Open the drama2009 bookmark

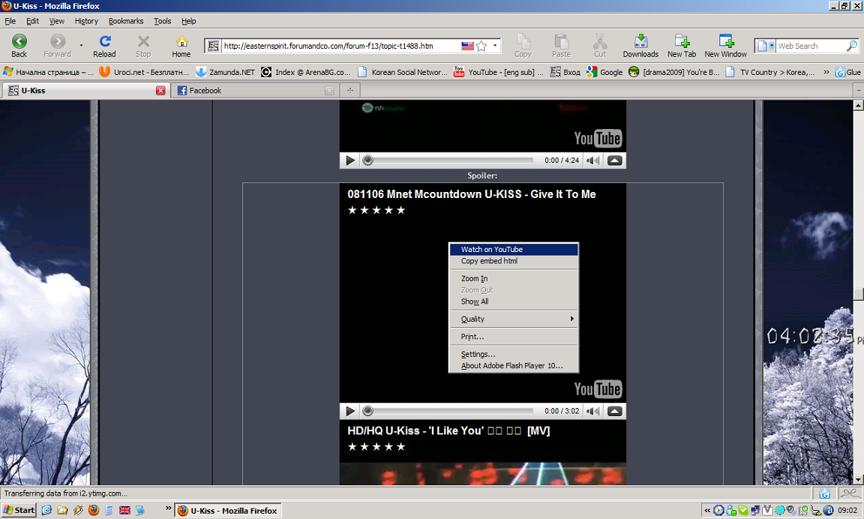[x=674, y=72]
